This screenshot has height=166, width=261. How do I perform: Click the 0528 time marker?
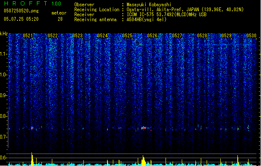[x=202, y=36]
